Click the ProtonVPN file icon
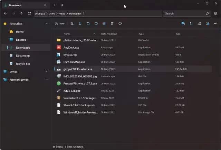This screenshot has width=221, height=150. click(59, 83)
